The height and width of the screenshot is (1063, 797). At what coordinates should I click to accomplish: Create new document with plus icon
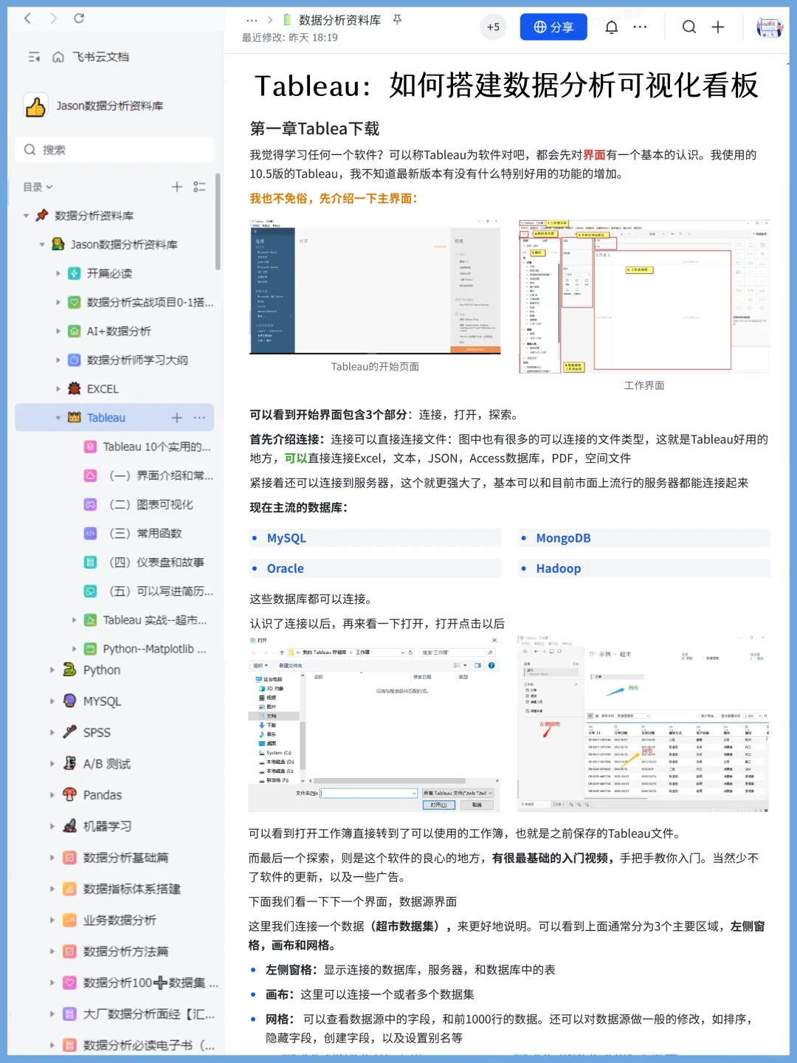click(718, 27)
